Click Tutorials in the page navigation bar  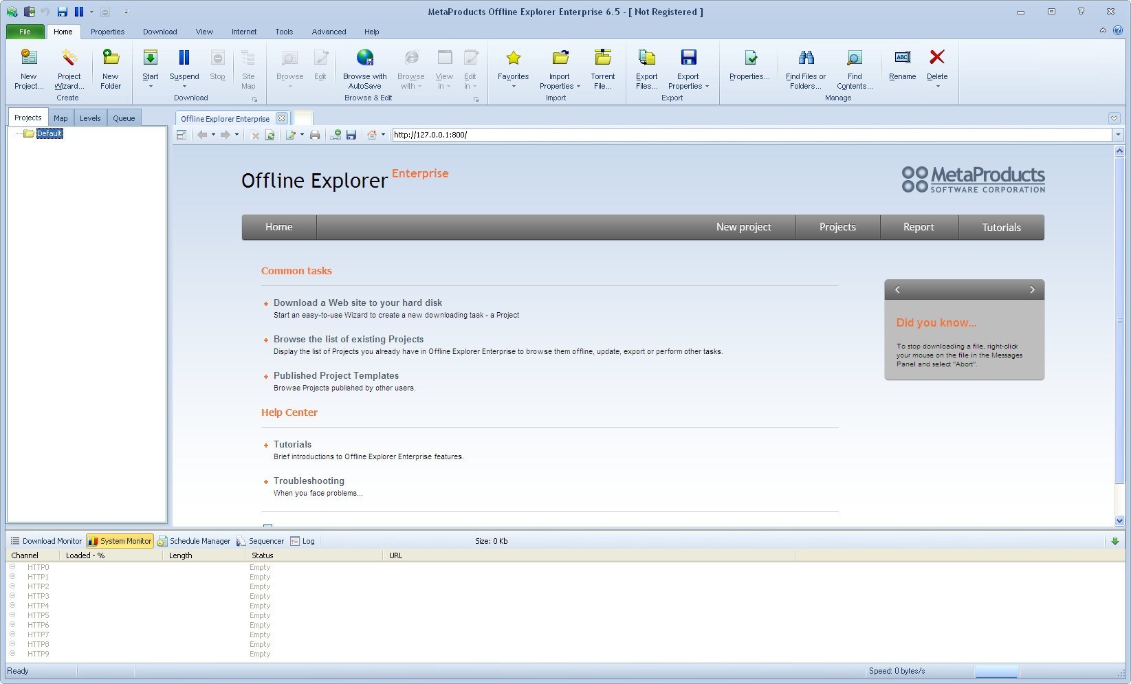(x=1001, y=227)
